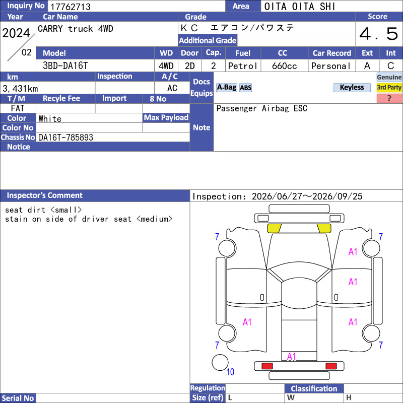Click the Docs Equips header cell
403x403 pixels.
pyautogui.click(x=202, y=87)
